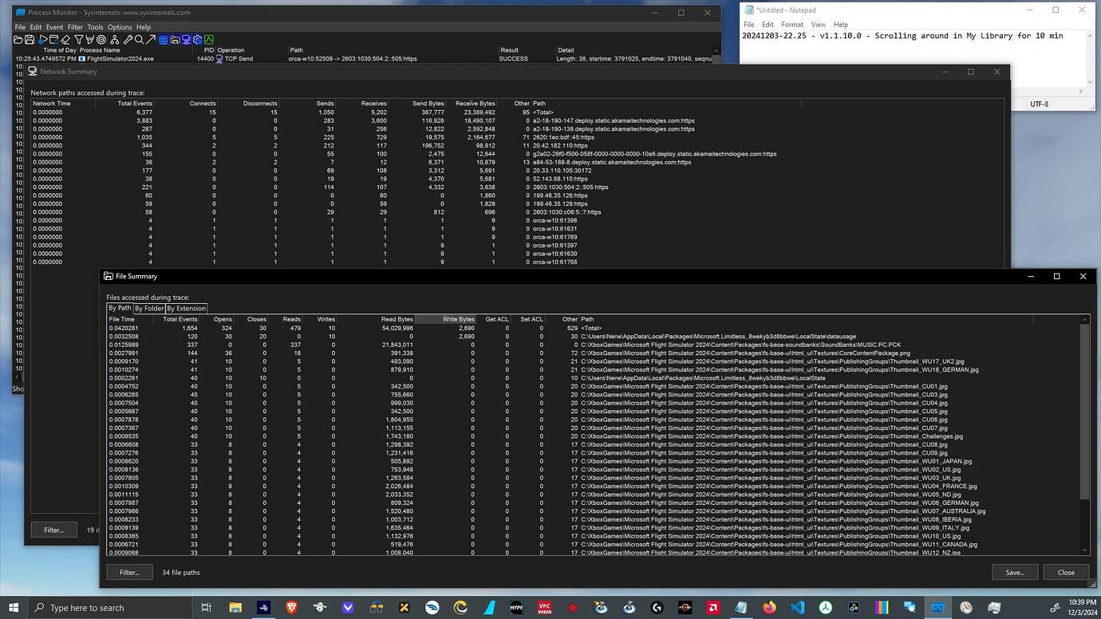The width and height of the screenshot is (1101, 619).
Task: Activate autoscroll in Process Monitor toolbar
Action: [54, 41]
